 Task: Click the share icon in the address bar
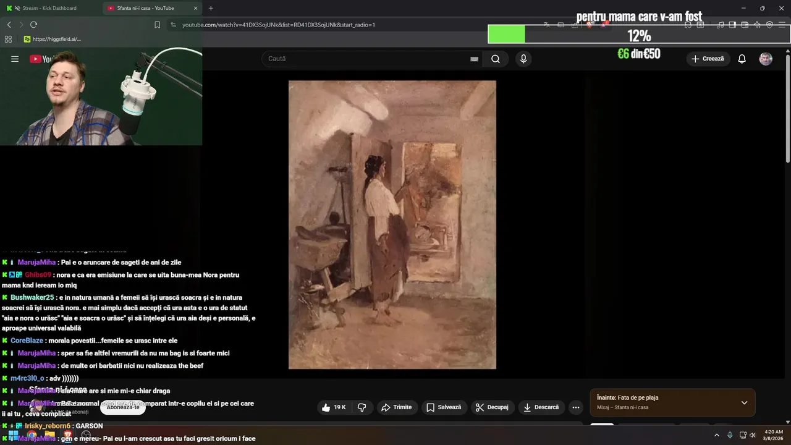point(575,25)
